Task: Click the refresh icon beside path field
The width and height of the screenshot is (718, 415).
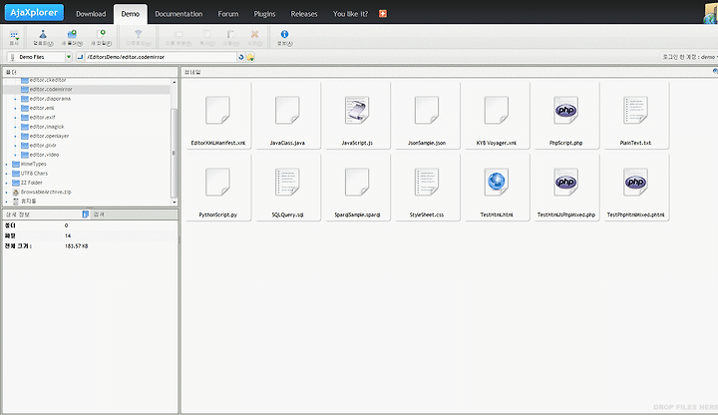Action: [x=241, y=57]
